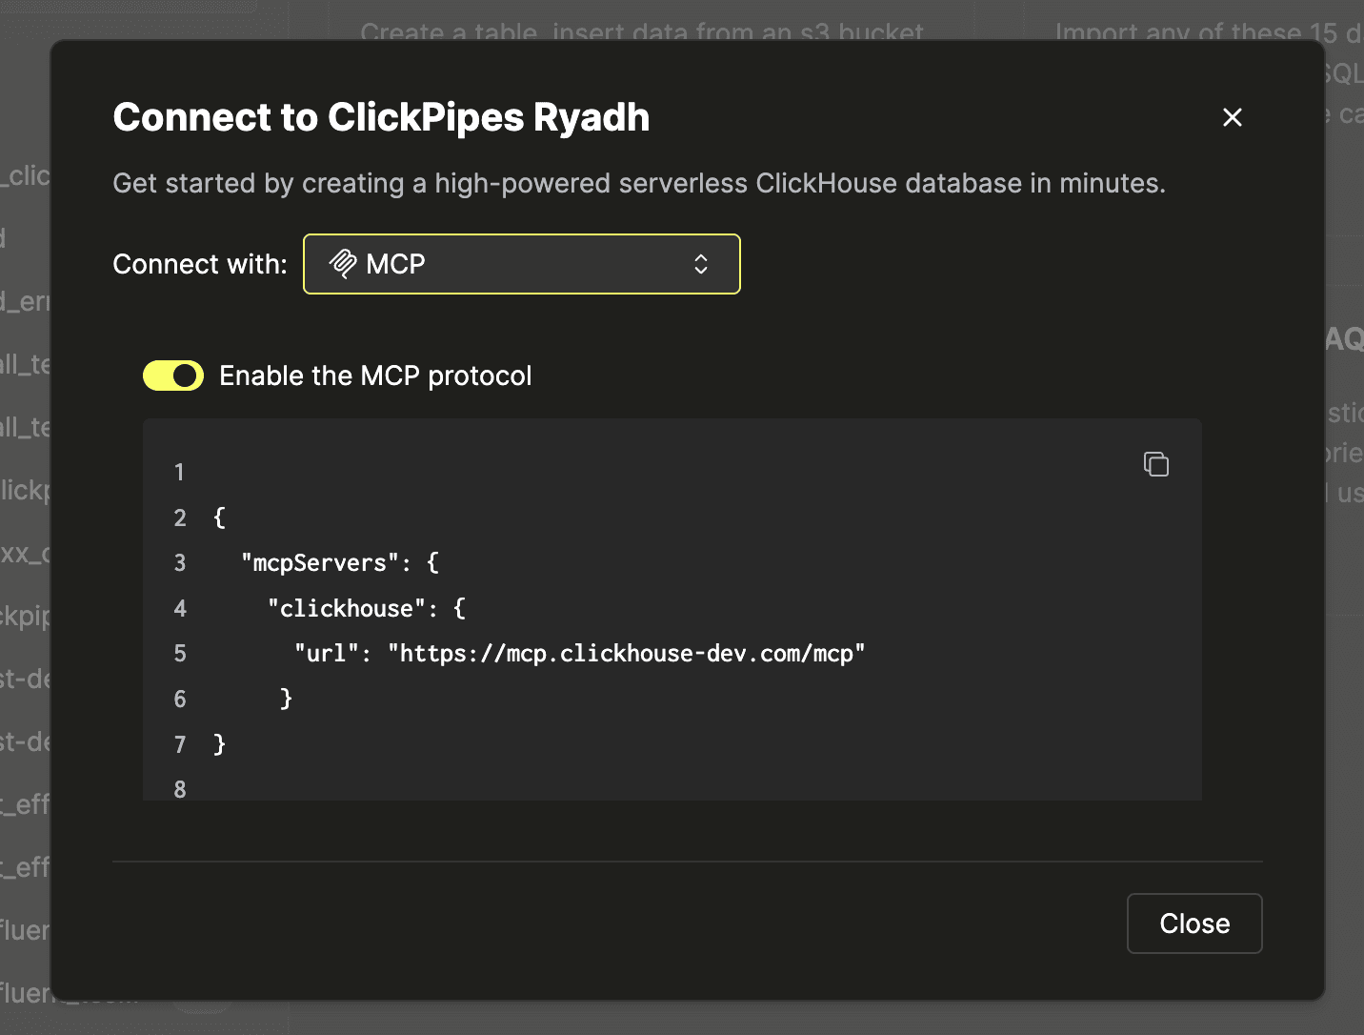Close the dialog with the X icon
The image size is (1364, 1035).
coord(1232,117)
